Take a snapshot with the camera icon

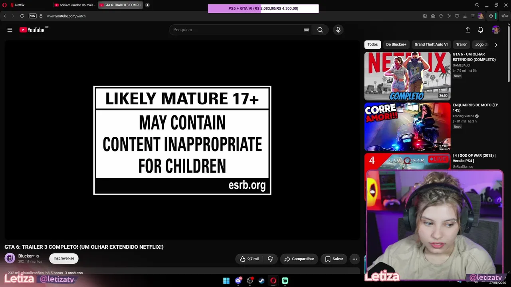click(433, 16)
